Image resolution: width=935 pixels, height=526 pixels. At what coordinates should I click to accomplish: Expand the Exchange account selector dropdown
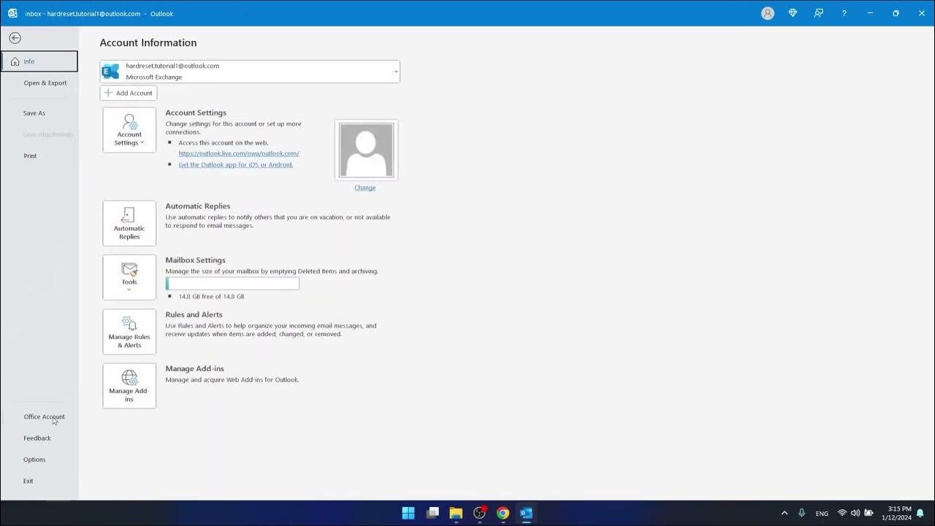395,71
